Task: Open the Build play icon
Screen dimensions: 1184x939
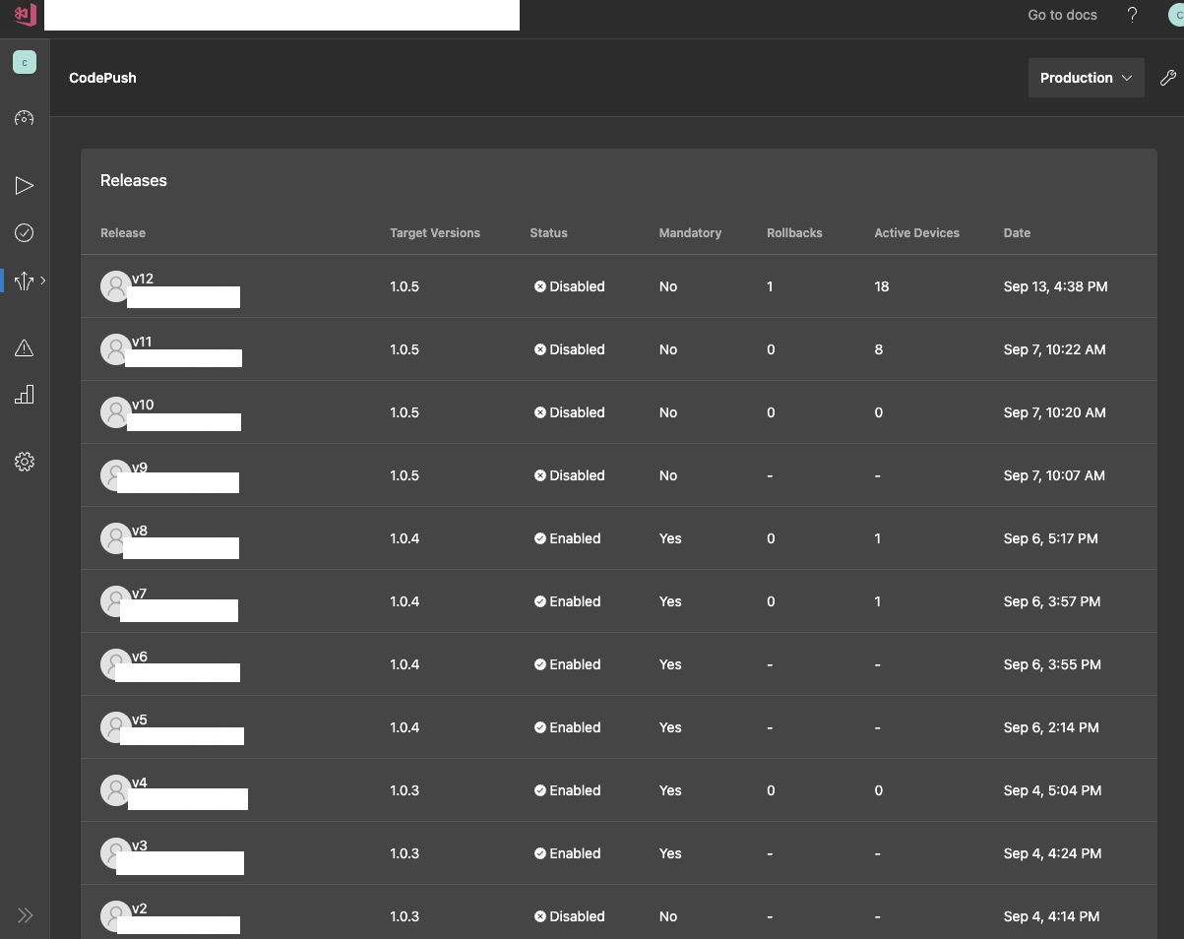Action: [25, 185]
